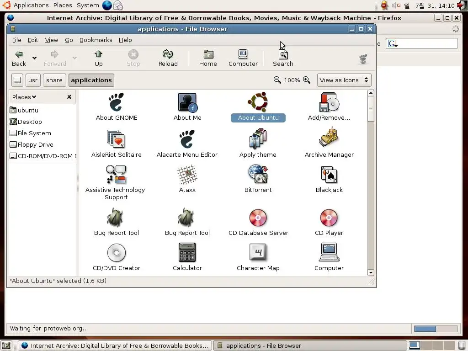Click the scrollbar up arrow
Image resolution: width=468 pixels, height=351 pixels.
click(371, 93)
